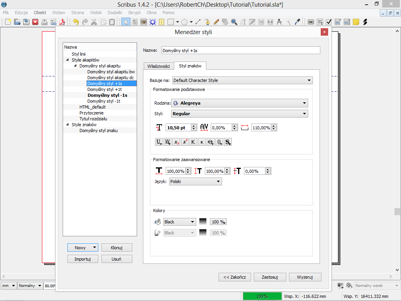The image size is (401, 301).
Task: Open the Język language dropdown
Action: [x=195, y=181]
